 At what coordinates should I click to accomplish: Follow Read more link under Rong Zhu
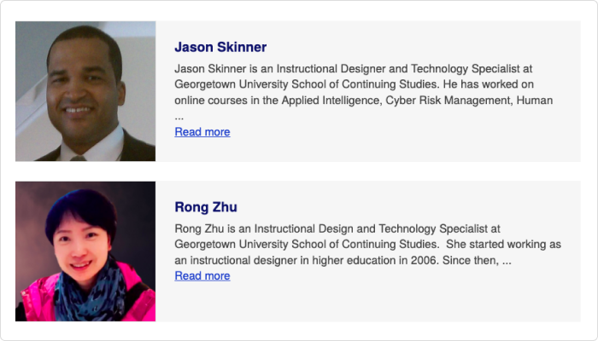coord(202,275)
